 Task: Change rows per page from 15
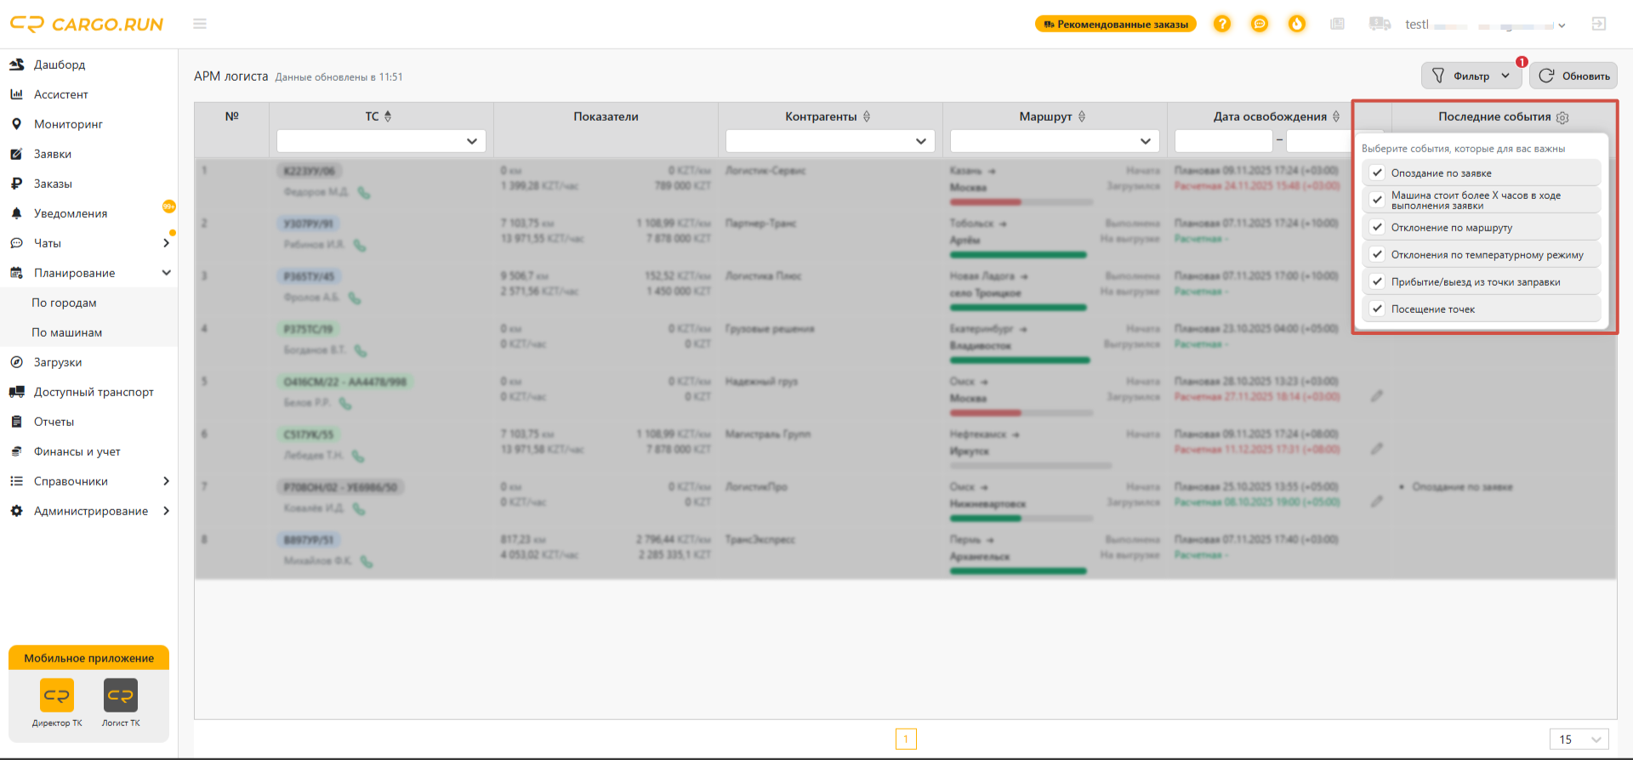tap(1579, 740)
